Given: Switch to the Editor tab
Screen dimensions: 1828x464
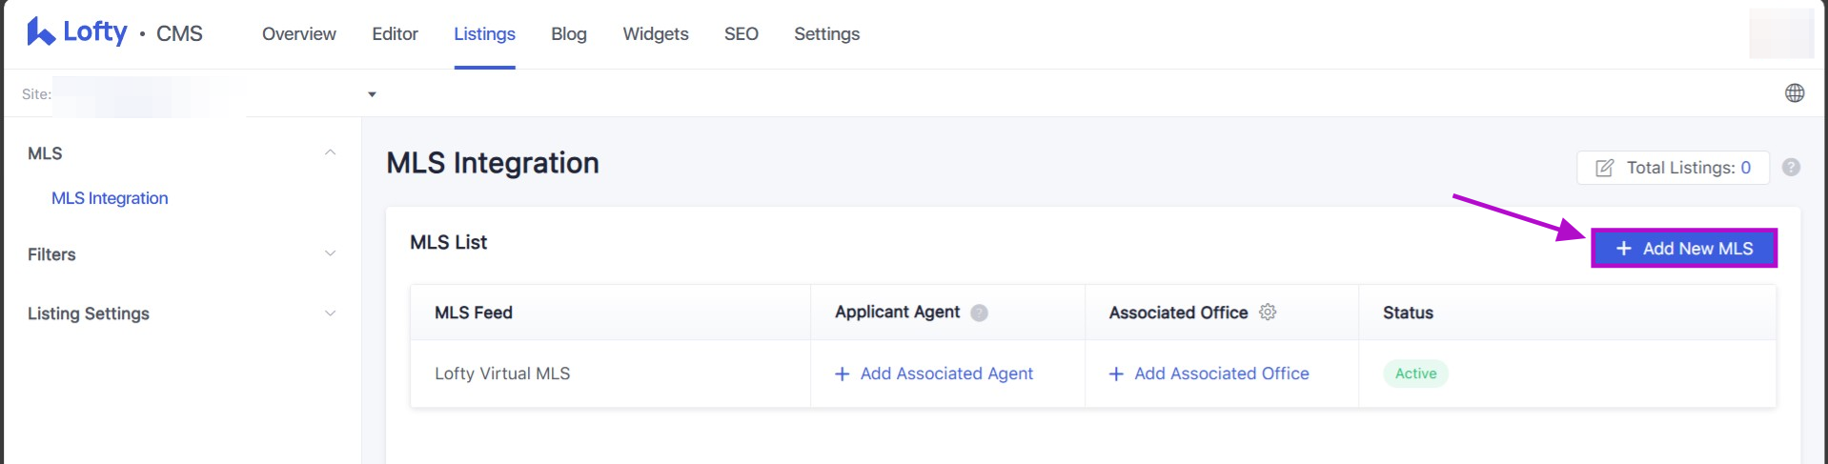Looking at the screenshot, I should pos(395,34).
